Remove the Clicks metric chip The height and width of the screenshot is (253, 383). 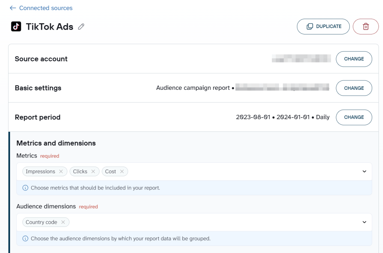click(93, 171)
